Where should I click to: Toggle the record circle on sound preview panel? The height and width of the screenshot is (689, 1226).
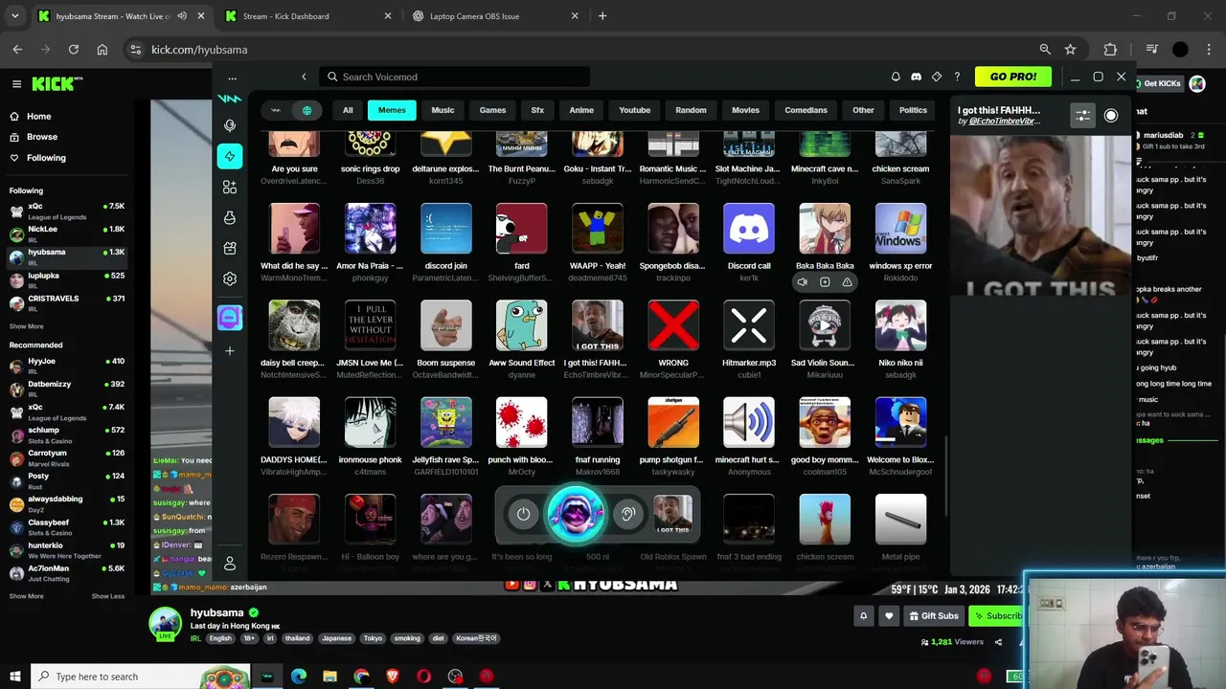point(1111,116)
